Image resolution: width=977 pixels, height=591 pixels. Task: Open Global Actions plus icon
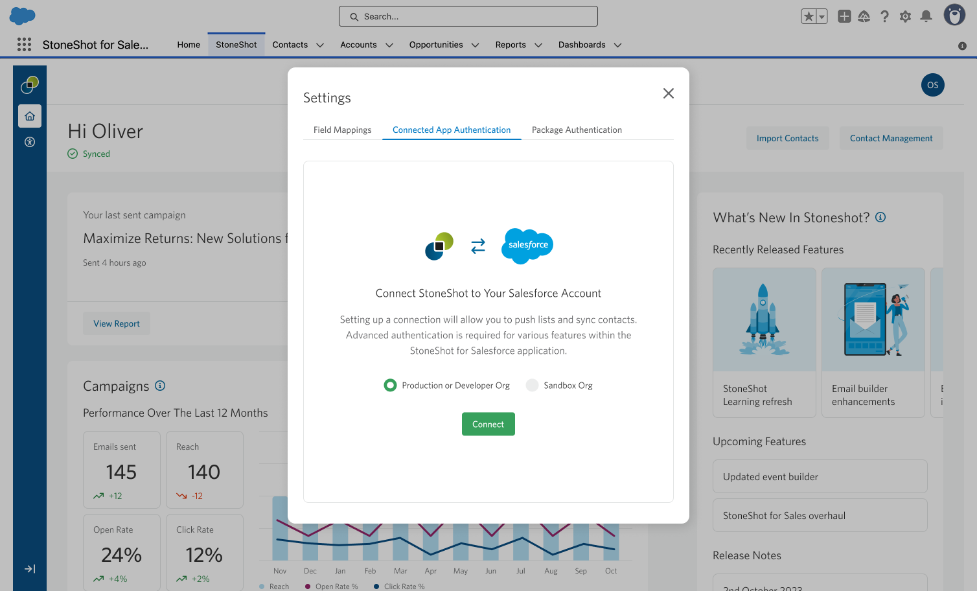(844, 16)
